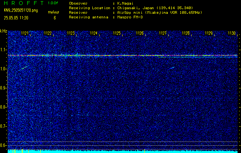Click the Receiving antenna label
Image resolution: width=241 pixels, height=153 pixels.
pos(89,17)
